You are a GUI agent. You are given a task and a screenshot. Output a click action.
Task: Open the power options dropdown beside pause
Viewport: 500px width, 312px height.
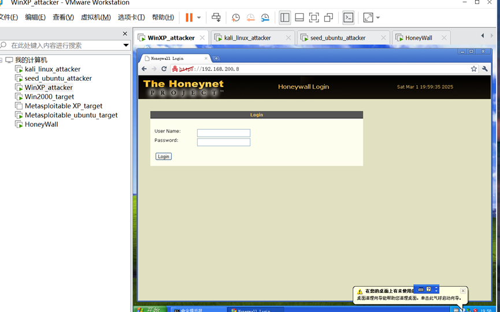tap(199, 17)
